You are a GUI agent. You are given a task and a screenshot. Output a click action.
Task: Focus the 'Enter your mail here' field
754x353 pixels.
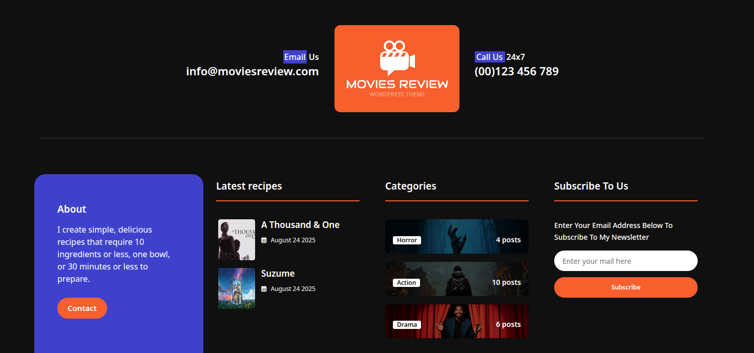(625, 261)
